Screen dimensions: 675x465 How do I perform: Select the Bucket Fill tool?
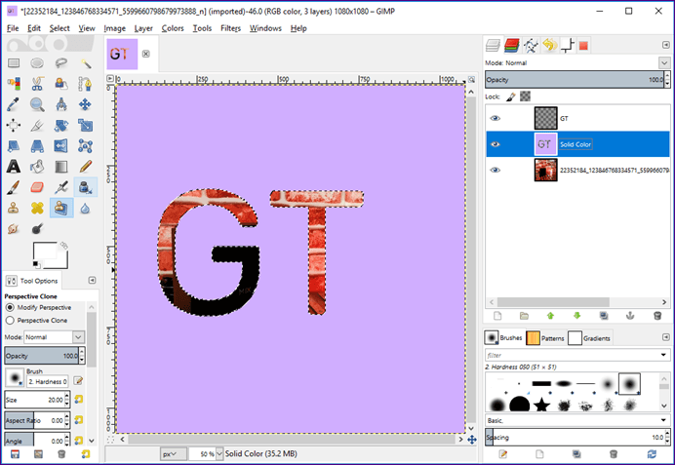(37, 167)
